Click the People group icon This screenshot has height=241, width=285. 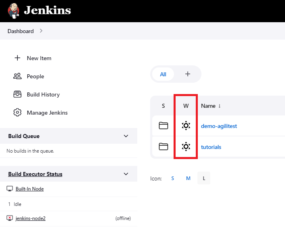tap(17, 76)
